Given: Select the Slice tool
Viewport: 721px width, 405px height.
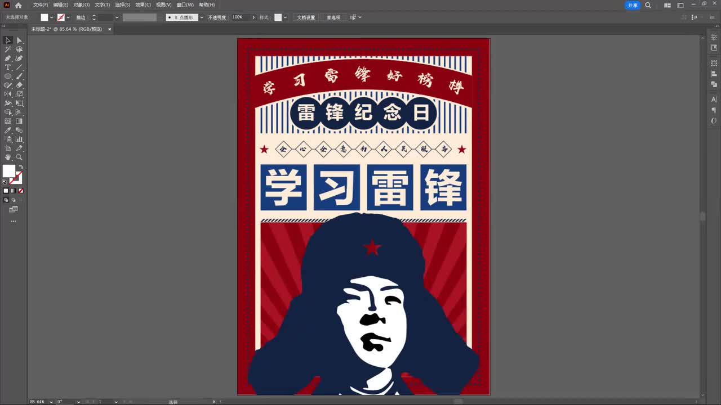Looking at the screenshot, I should (x=19, y=148).
